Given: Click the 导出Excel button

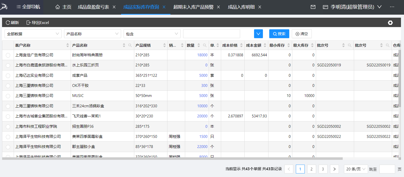Looking at the screenshot, I should [38, 23].
